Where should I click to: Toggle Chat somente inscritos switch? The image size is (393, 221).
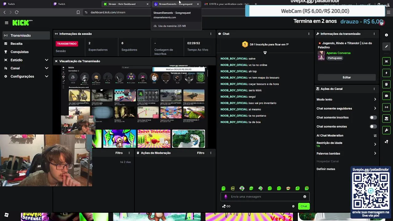[373, 118]
